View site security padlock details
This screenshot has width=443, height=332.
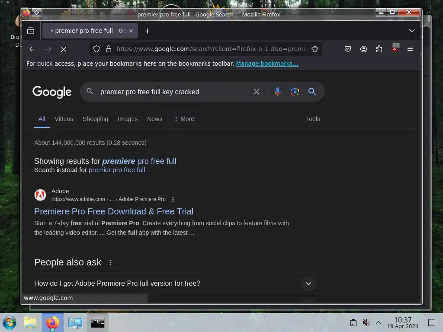click(x=109, y=49)
